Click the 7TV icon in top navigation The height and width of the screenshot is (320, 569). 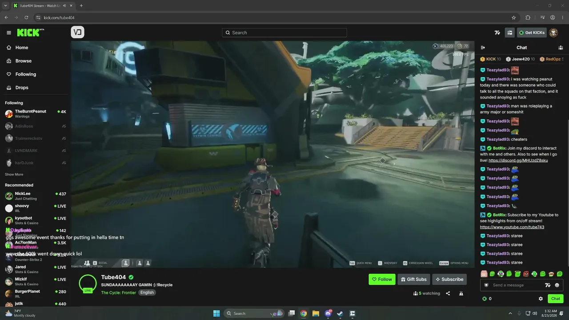[497, 32]
